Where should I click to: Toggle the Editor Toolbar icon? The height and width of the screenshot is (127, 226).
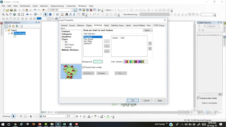(x=75, y=10)
